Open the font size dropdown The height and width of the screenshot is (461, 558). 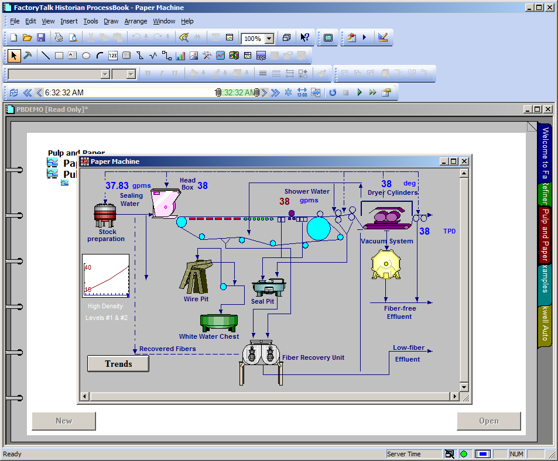tap(131, 74)
